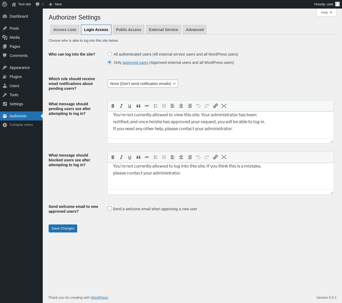Click Bold in pending users message editor
The image size is (342, 303).
pos(113,106)
